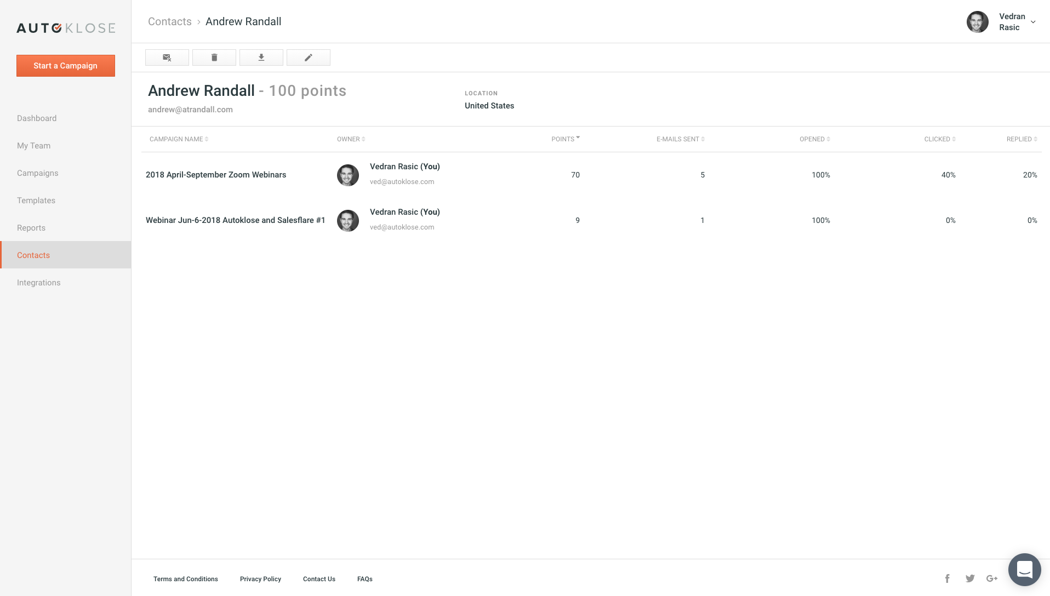This screenshot has height=596, width=1050.
Task: Download contact data with download icon
Action: (x=261, y=58)
